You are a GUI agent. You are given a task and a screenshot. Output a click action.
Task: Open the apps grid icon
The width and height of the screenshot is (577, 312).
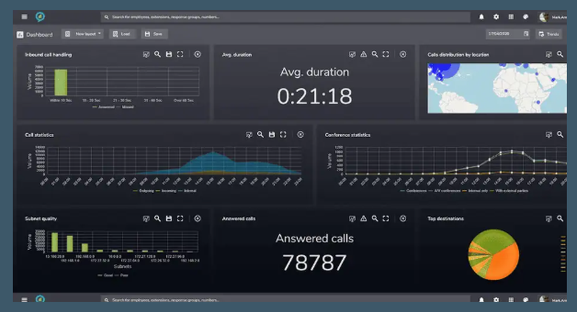511,17
